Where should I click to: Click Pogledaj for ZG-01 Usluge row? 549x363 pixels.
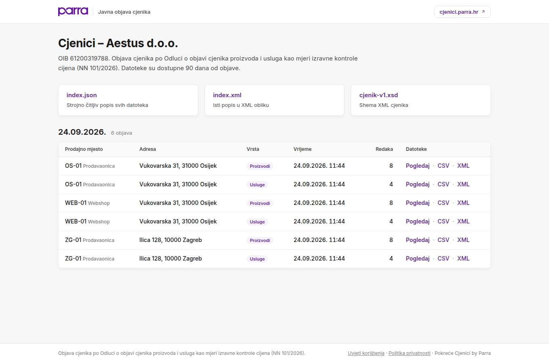(417, 259)
